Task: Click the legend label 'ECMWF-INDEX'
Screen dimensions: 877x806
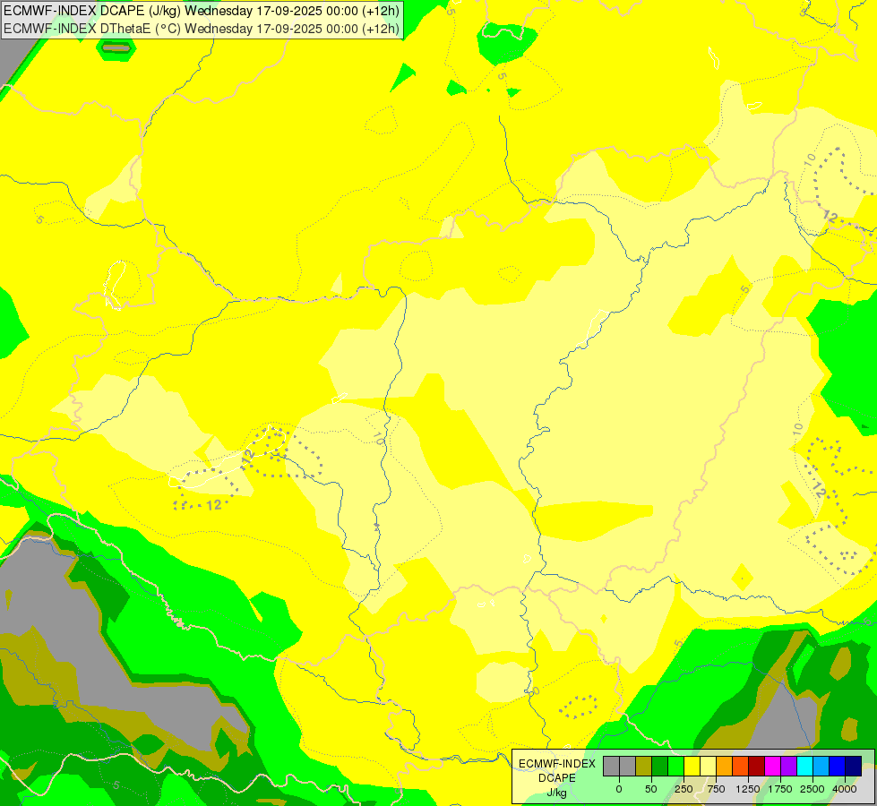Action: [557, 764]
